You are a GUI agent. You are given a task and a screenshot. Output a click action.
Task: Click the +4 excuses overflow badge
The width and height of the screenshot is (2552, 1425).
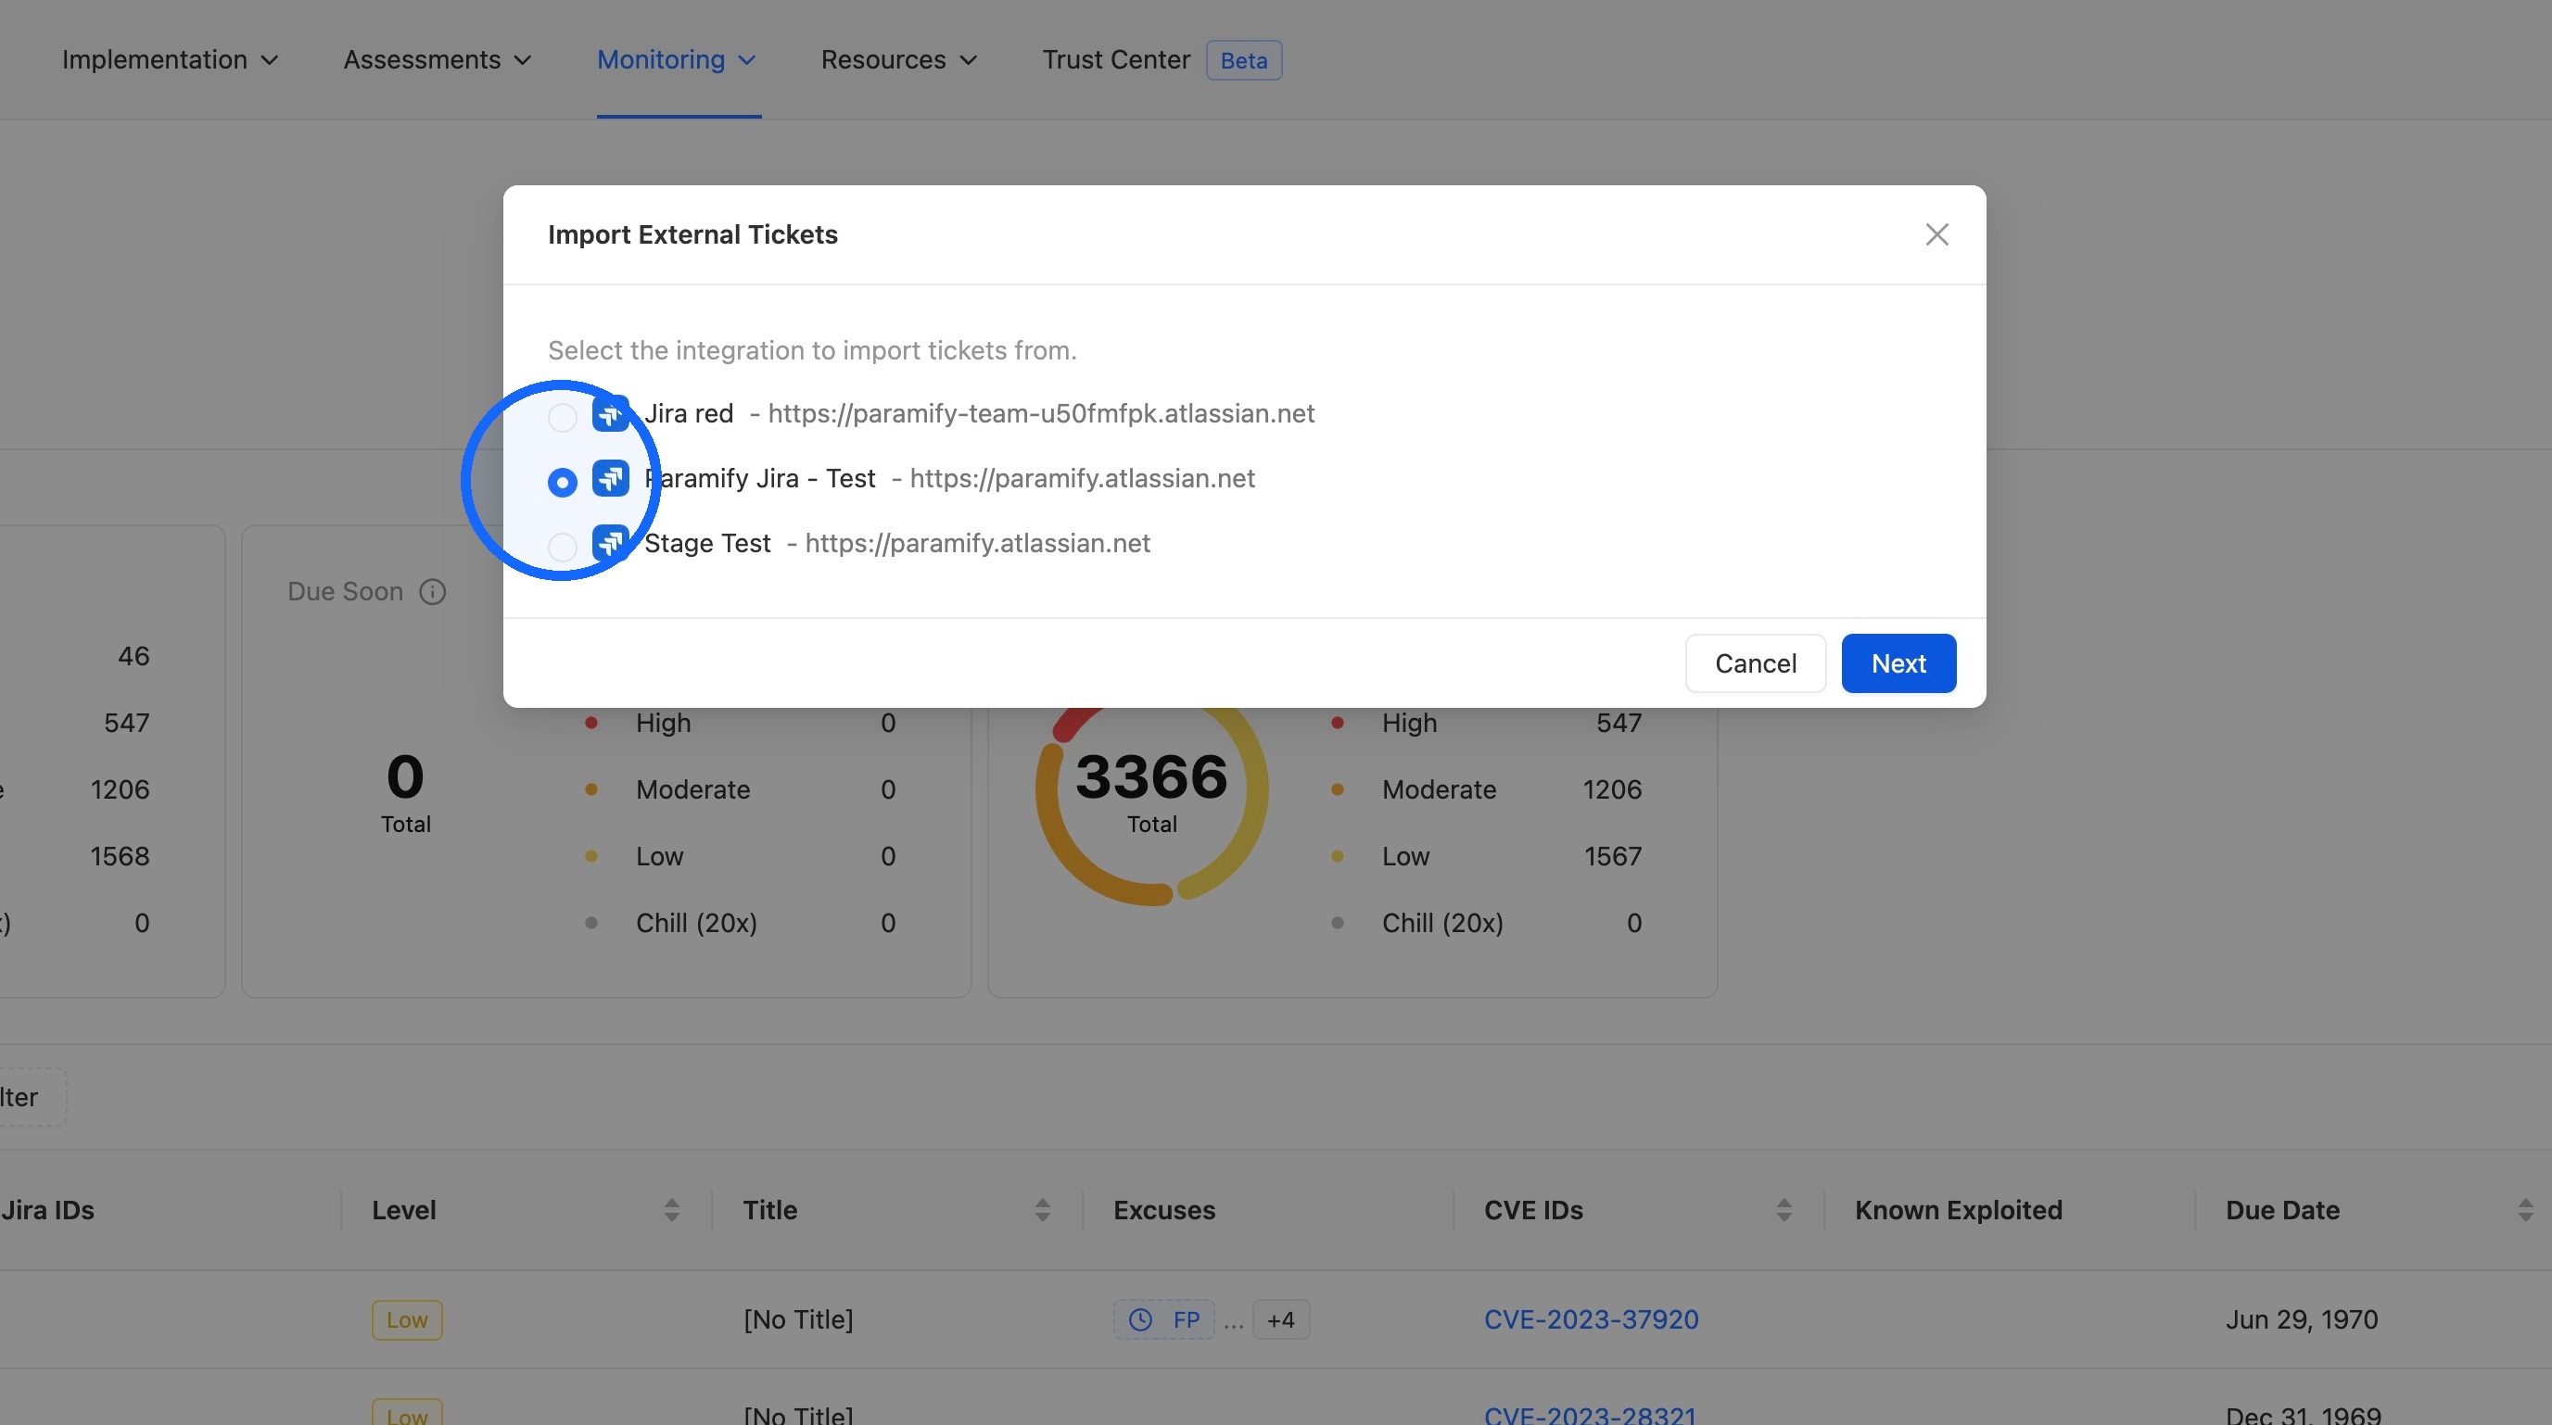(x=1281, y=1320)
